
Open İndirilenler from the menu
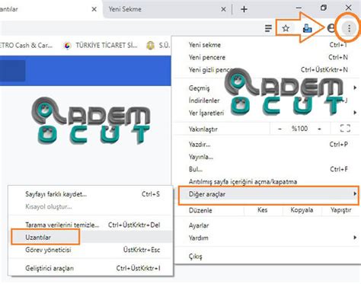[x=267, y=101]
